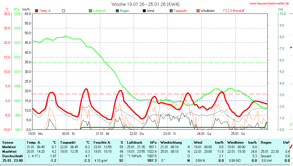
Task: Select the 22.01. Do date label
Action: point(137,133)
